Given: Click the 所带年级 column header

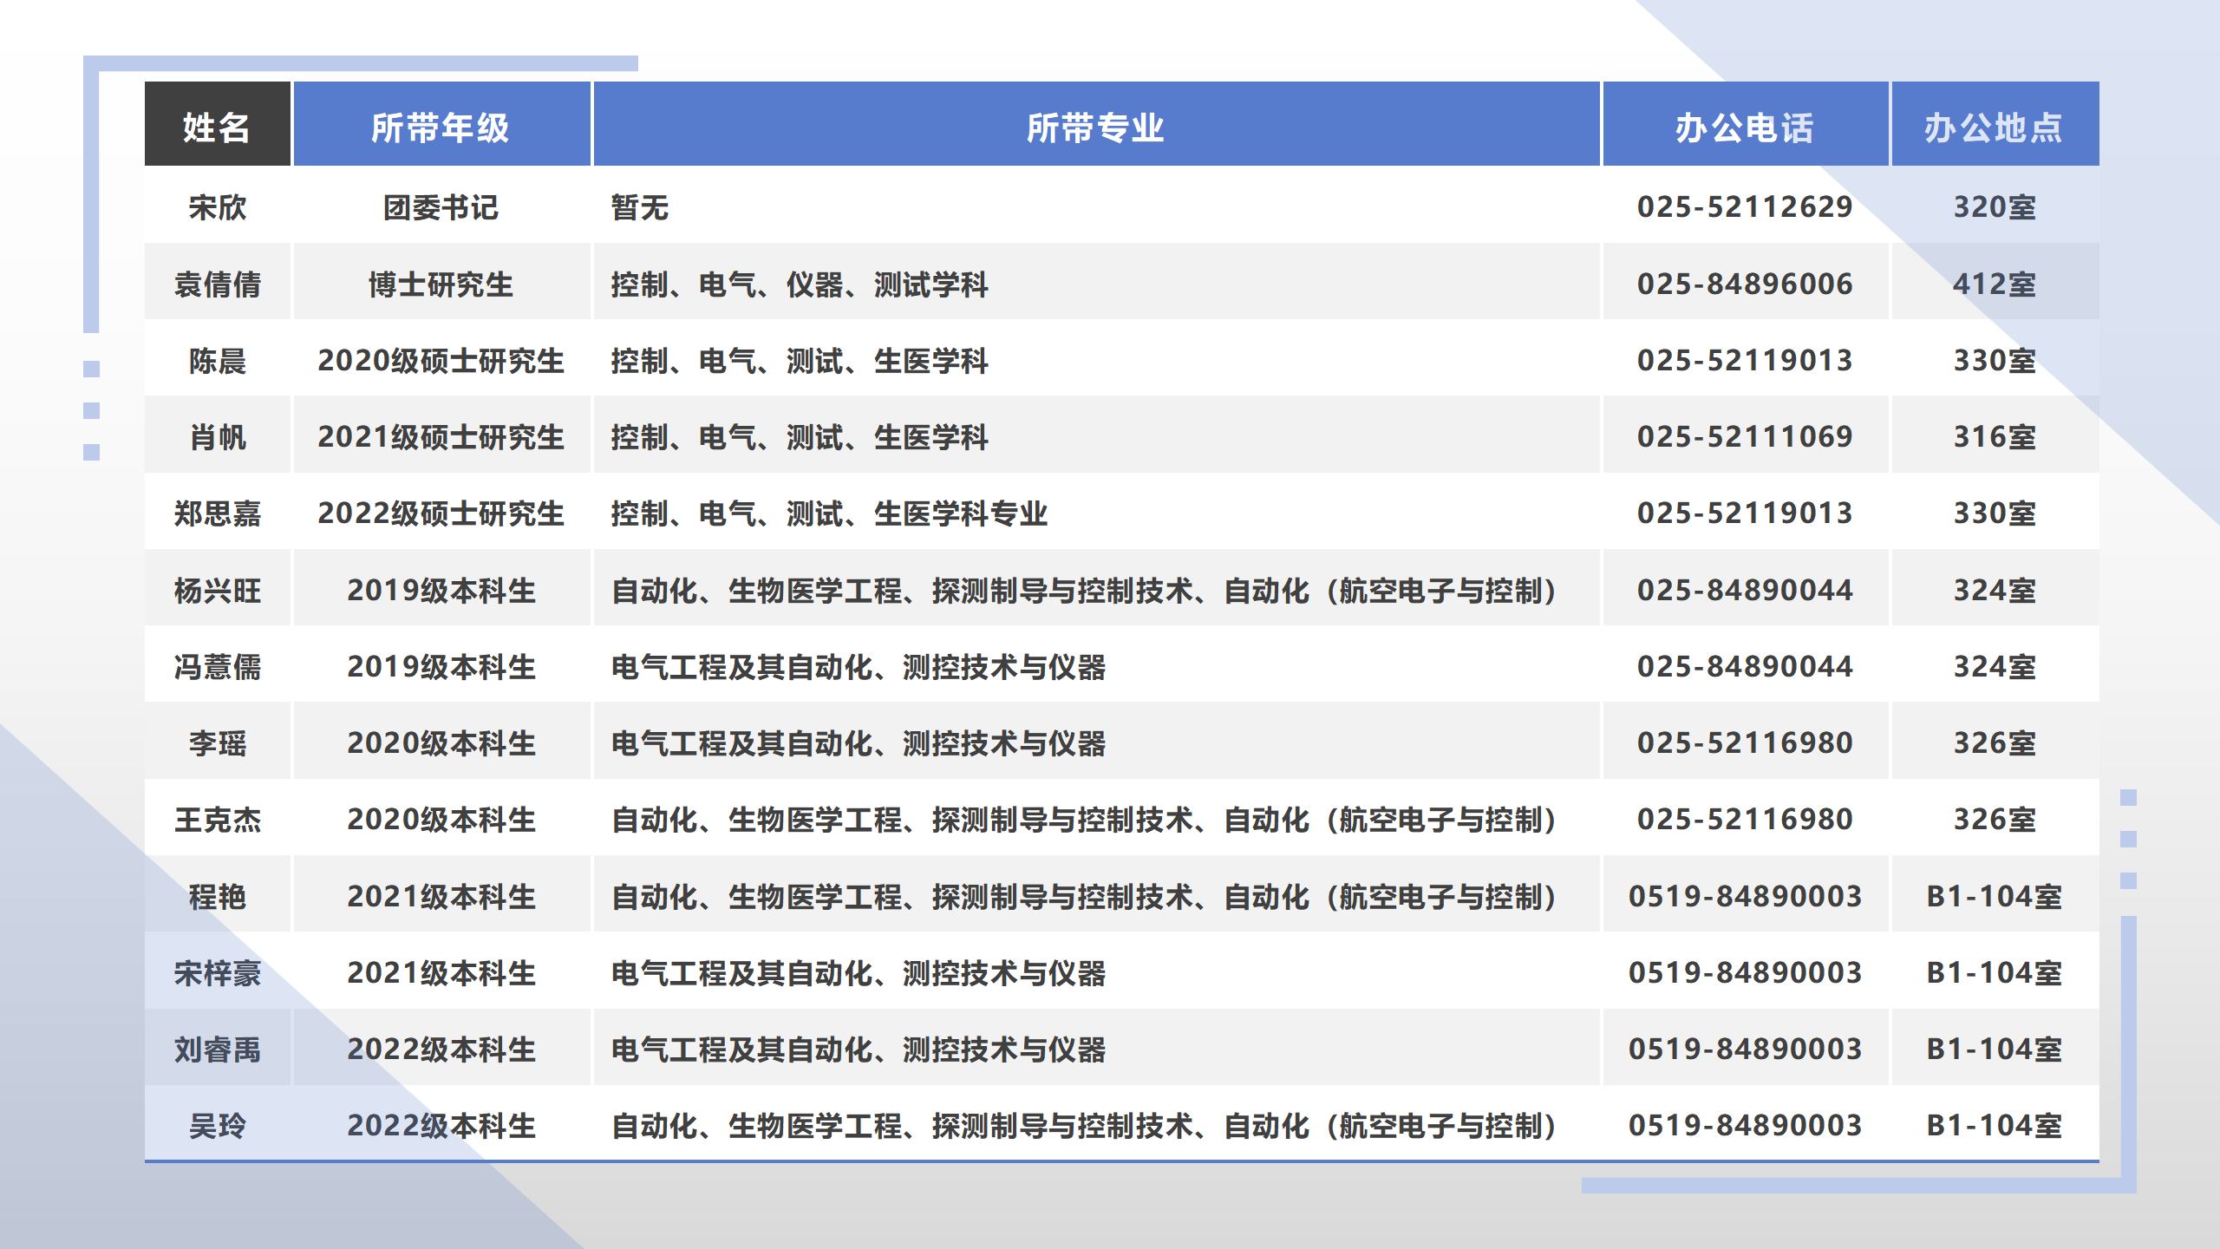Looking at the screenshot, I should coord(441,124).
